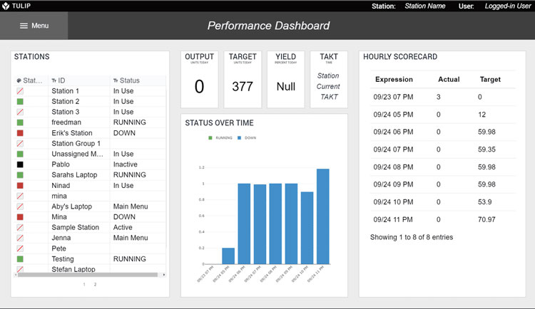Click the 09/24 06 PM chart bar
The height and width of the screenshot is (309, 535).
[x=244, y=224]
